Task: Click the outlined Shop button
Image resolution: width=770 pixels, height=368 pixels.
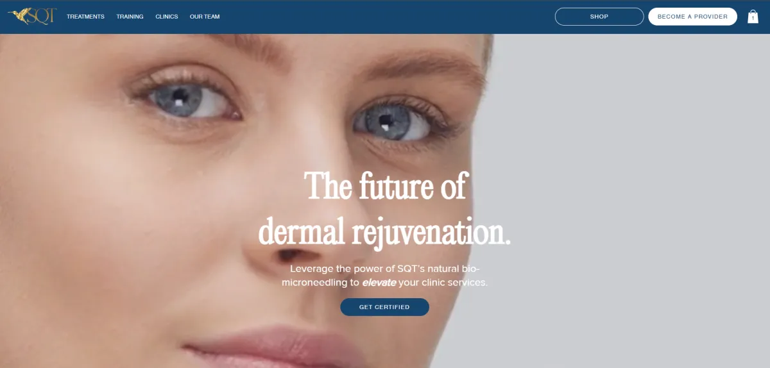Action: coord(599,17)
